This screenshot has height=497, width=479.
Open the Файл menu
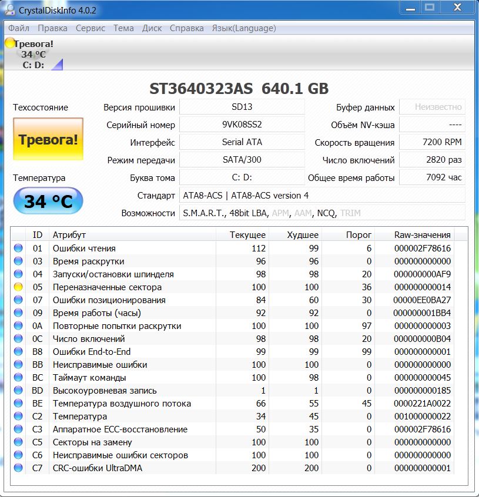(x=19, y=28)
